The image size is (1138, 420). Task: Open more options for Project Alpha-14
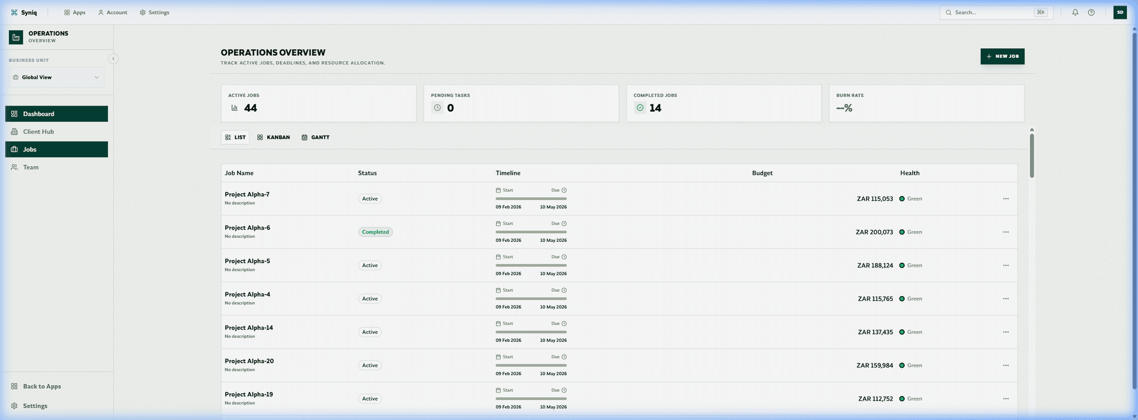point(1006,332)
